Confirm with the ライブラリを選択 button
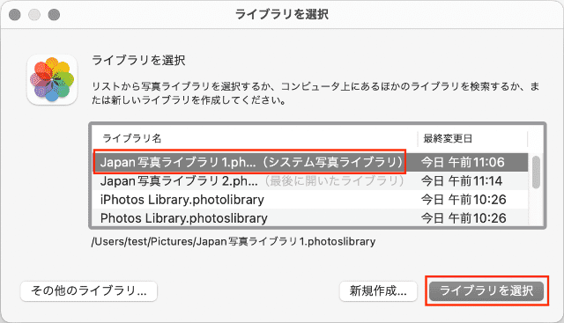Viewport: 564px width, 323px height. (486, 290)
